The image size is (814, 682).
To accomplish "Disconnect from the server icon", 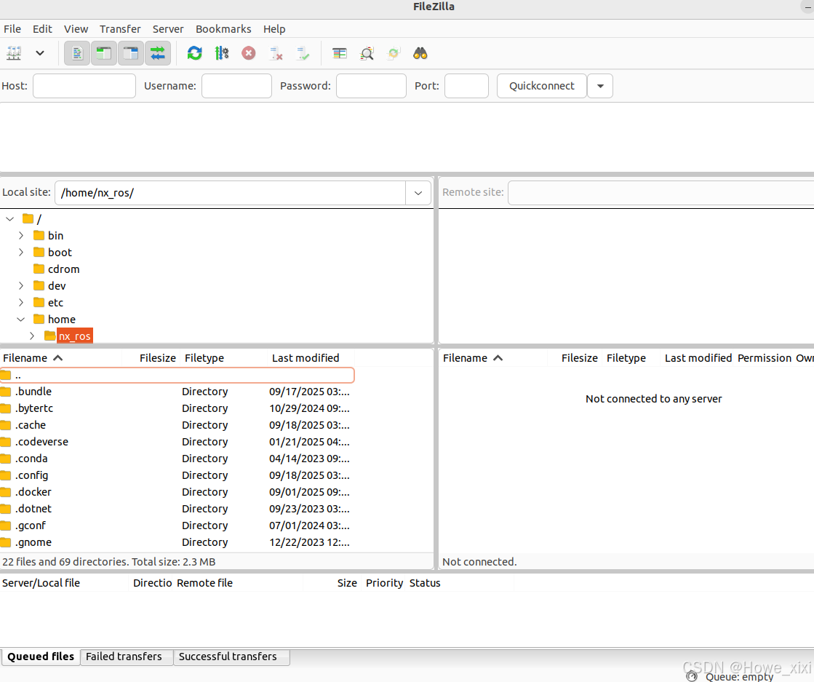I will pos(276,53).
